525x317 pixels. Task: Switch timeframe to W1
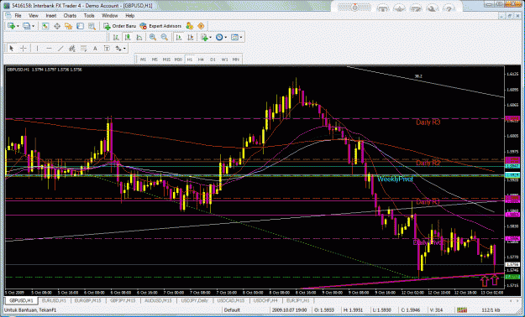coord(224,60)
